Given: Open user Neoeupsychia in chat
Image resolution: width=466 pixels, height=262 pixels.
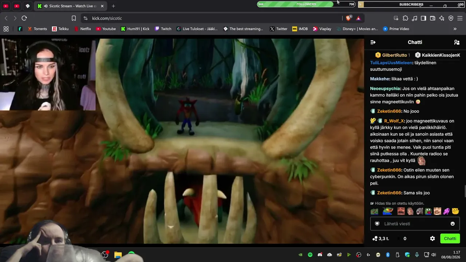Looking at the screenshot, I should (x=386, y=88).
